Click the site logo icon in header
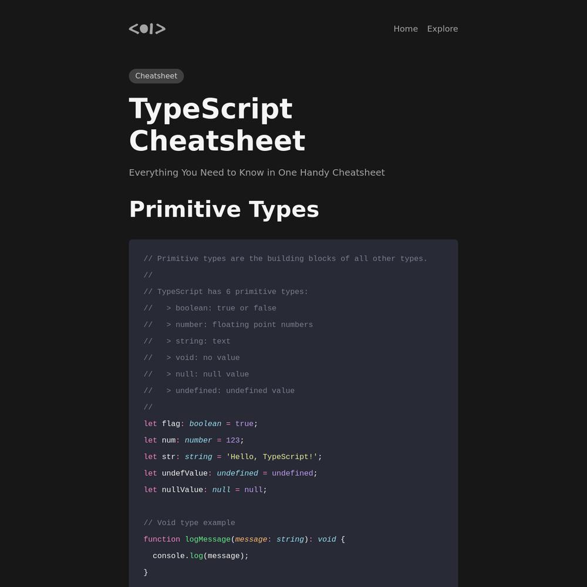 coord(147,29)
